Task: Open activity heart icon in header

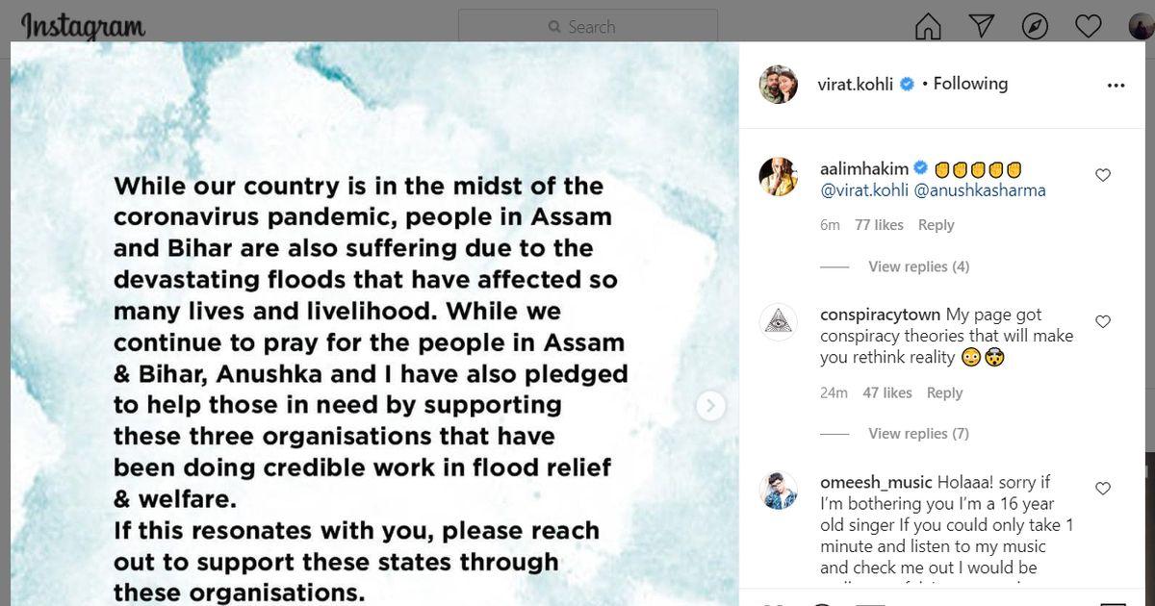Action: tap(1088, 26)
